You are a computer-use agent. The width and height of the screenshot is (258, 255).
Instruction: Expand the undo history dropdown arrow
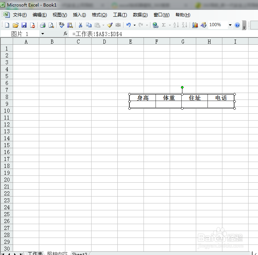(x=134, y=25)
